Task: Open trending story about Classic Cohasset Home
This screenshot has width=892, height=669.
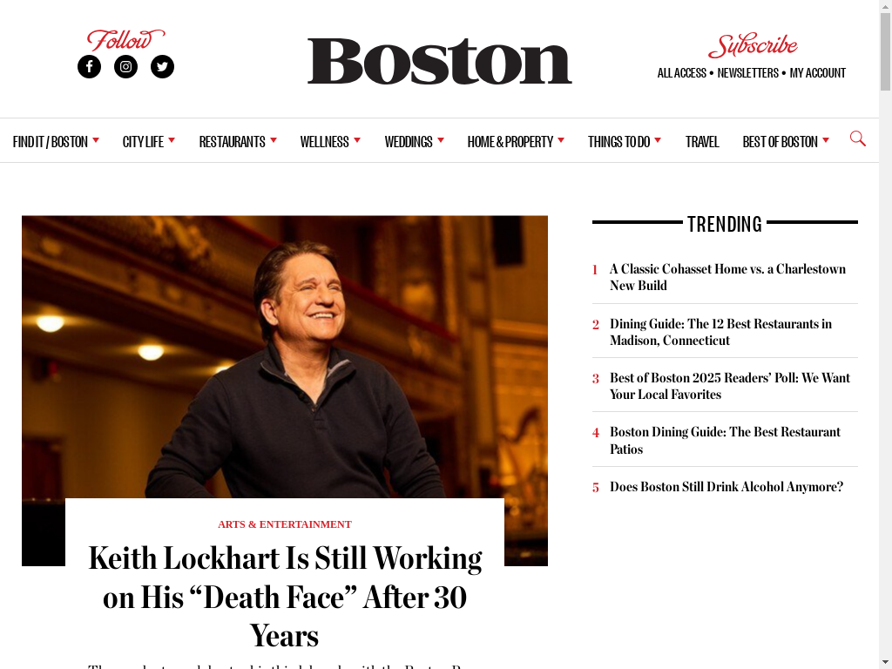Action: (727, 277)
